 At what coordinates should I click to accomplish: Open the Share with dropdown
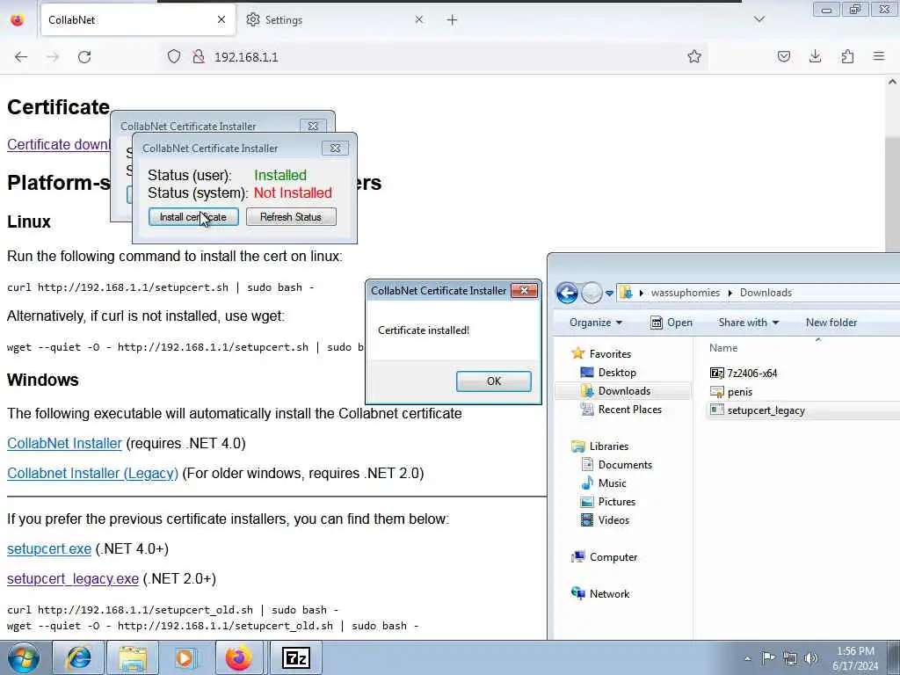[x=749, y=323]
